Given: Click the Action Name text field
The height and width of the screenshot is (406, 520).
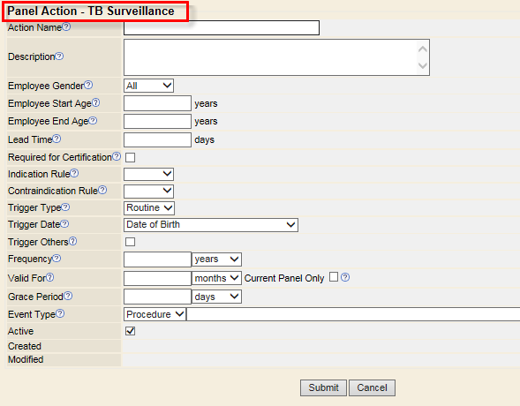Looking at the screenshot, I should click(222, 28).
